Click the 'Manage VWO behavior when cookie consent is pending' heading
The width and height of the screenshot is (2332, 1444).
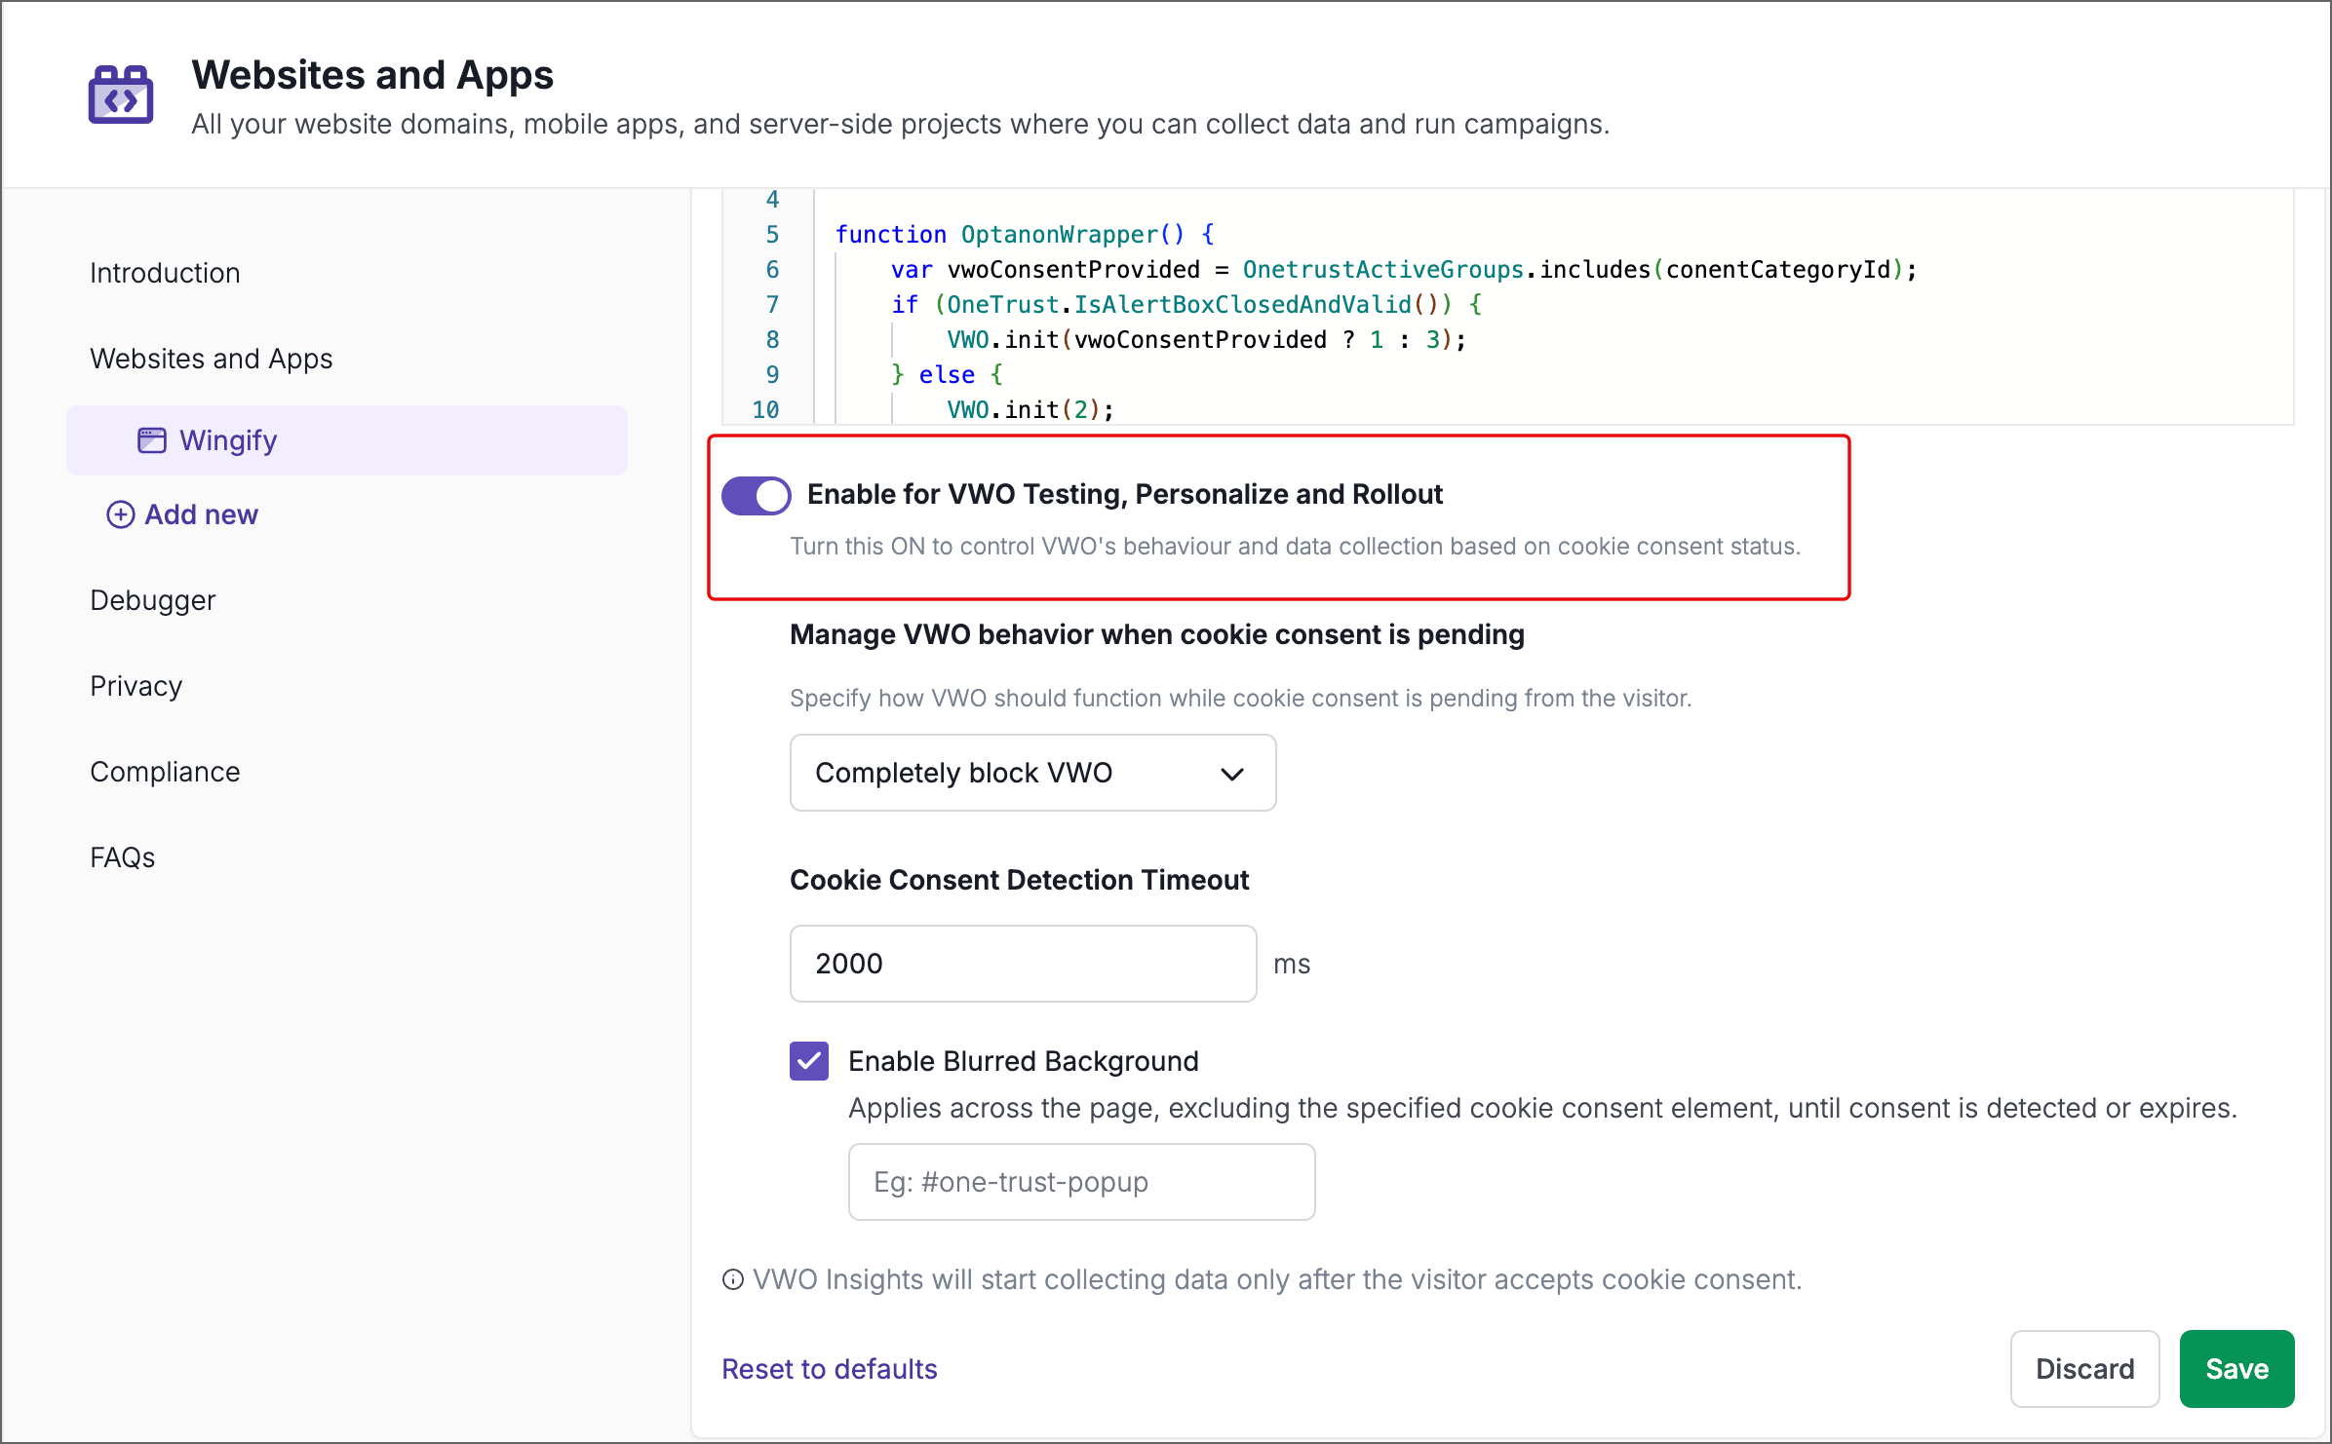[x=1157, y=635]
